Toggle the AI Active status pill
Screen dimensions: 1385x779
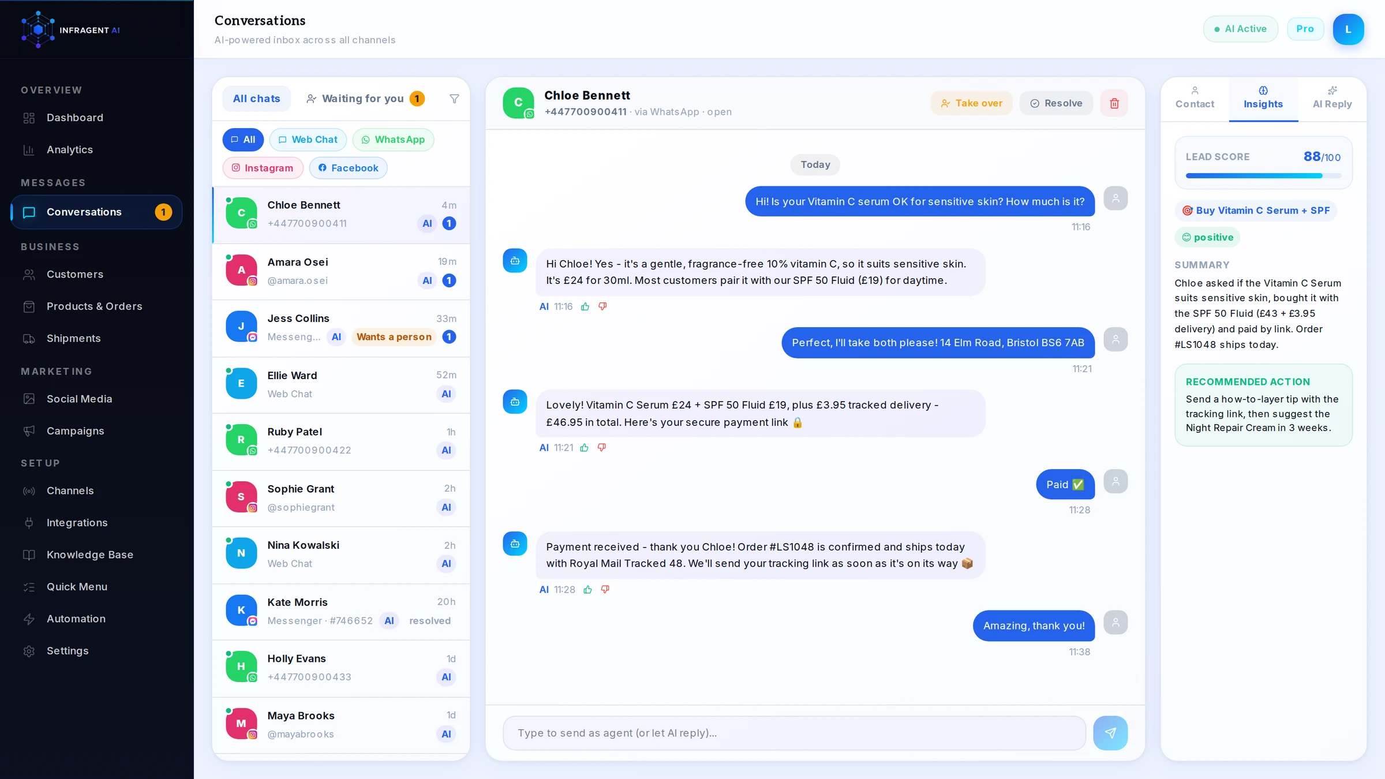click(1240, 29)
